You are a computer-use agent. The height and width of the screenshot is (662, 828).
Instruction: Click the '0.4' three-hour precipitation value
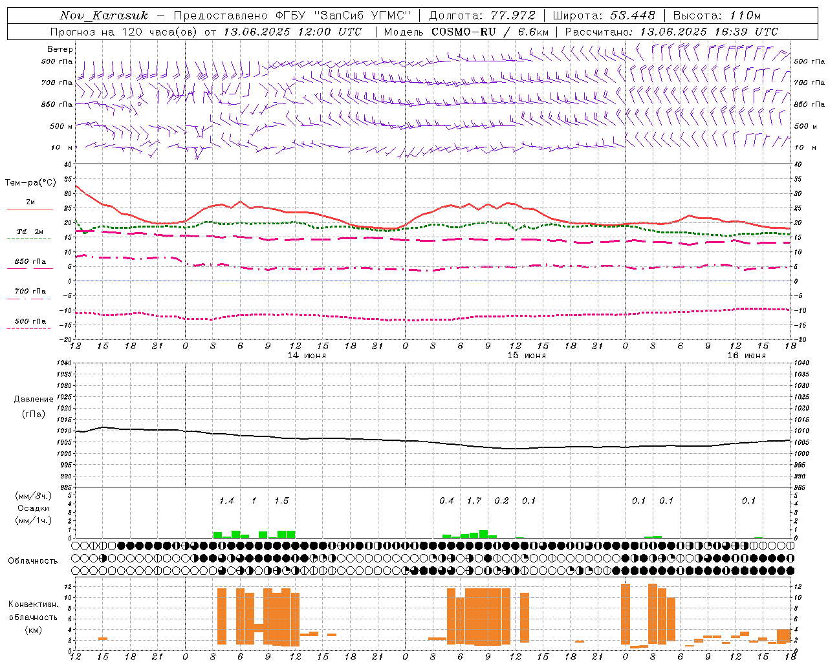446,501
